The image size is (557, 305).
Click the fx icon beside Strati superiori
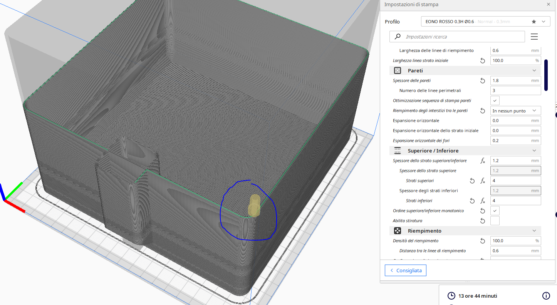(483, 181)
